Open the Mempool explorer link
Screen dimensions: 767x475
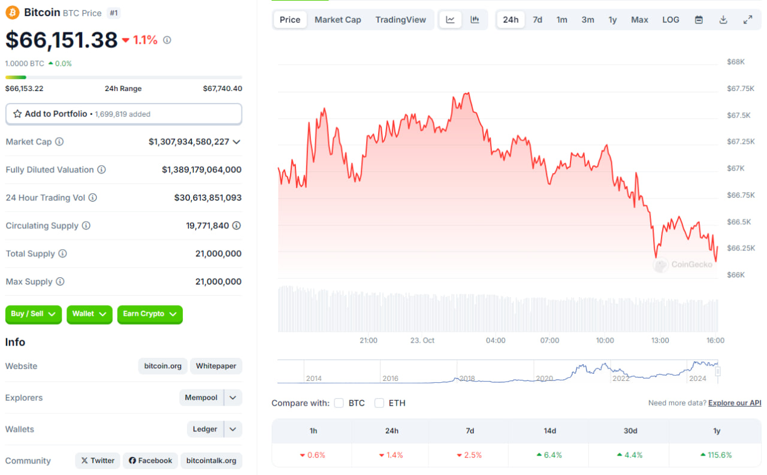[x=201, y=398]
